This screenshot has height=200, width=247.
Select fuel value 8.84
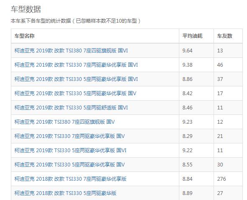[x=187, y=179]
